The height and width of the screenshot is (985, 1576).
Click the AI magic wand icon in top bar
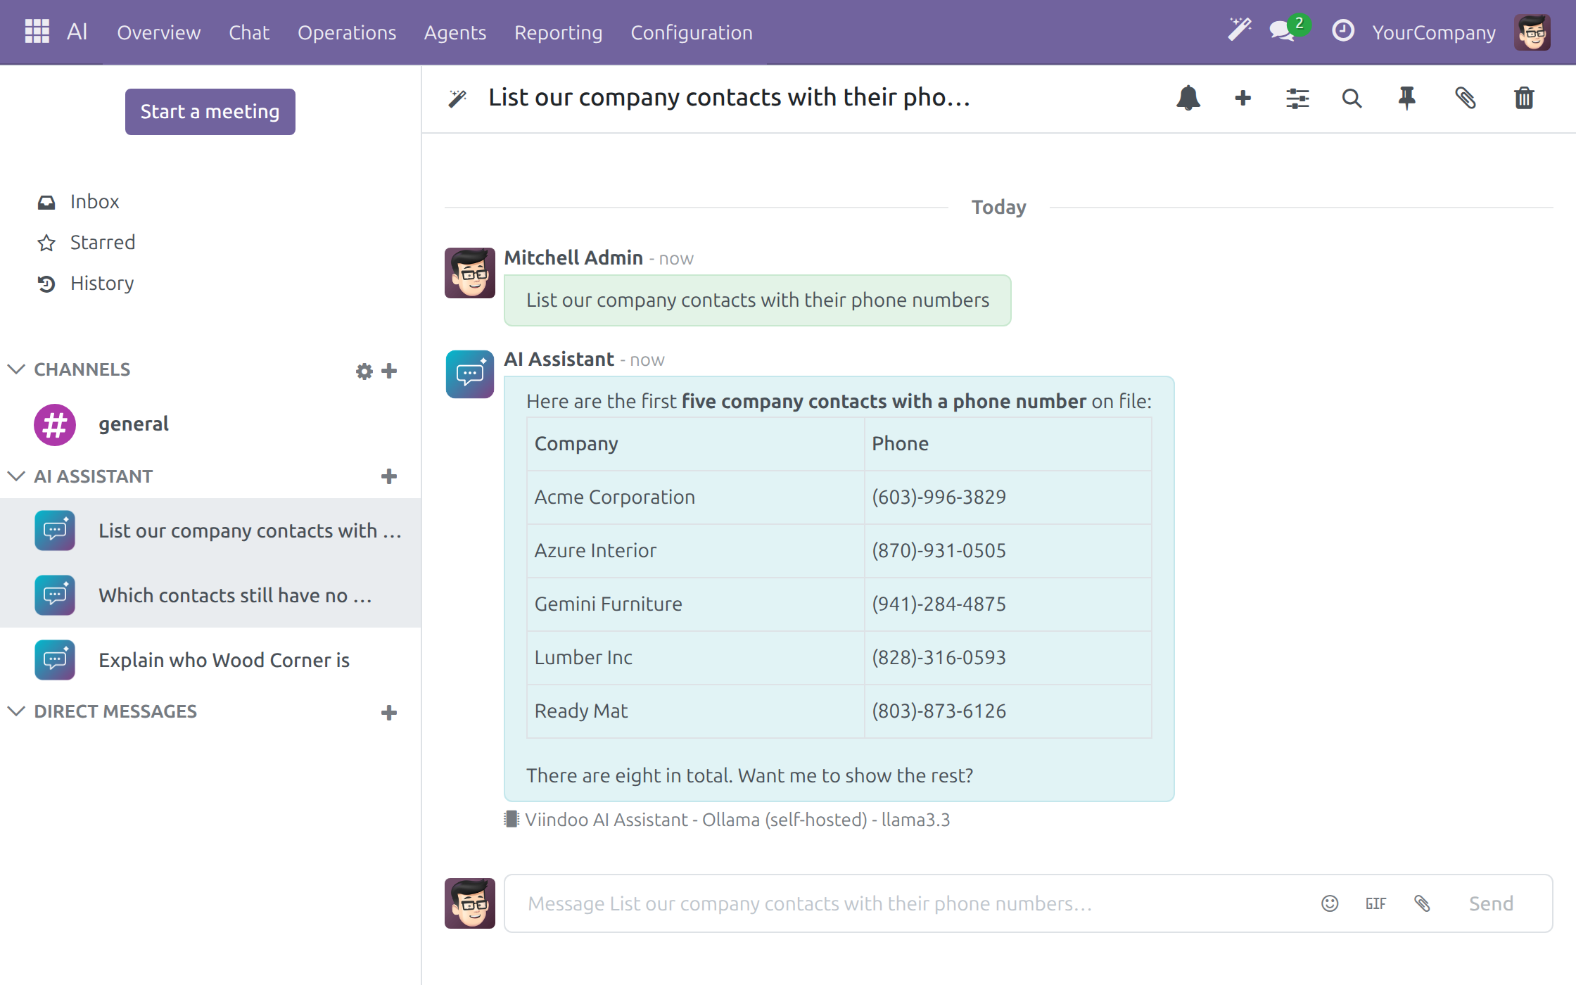point(1240,30)
